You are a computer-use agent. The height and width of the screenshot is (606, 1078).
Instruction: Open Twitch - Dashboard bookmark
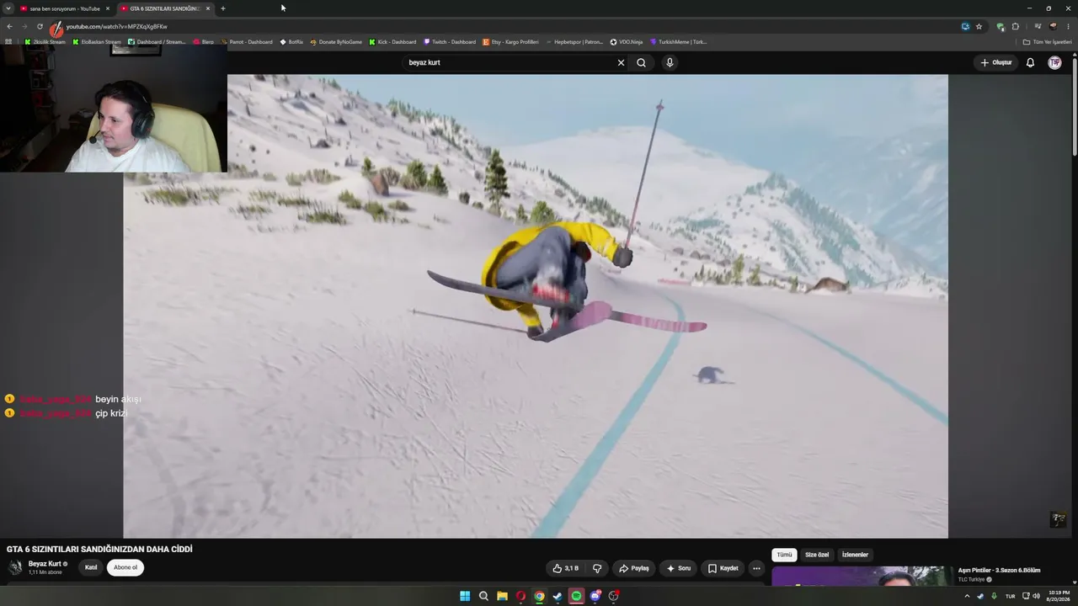click(450, 41)
